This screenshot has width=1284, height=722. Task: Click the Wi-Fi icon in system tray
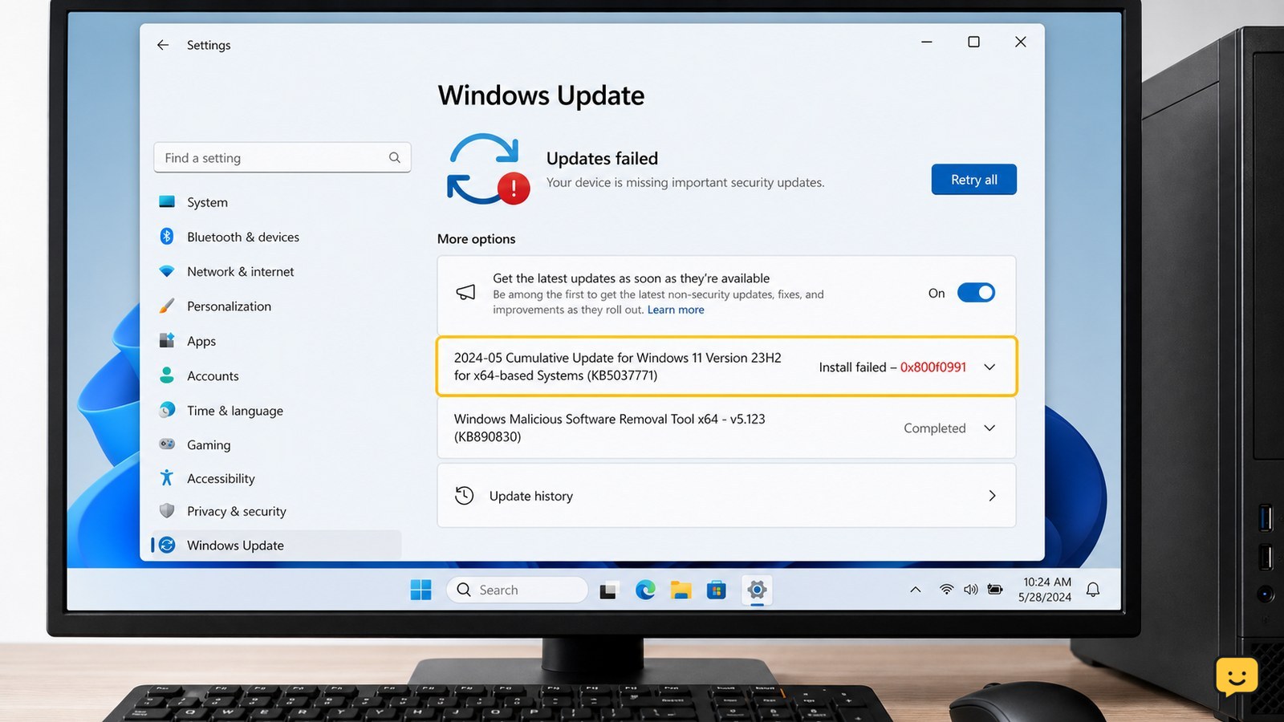[947, 590]
